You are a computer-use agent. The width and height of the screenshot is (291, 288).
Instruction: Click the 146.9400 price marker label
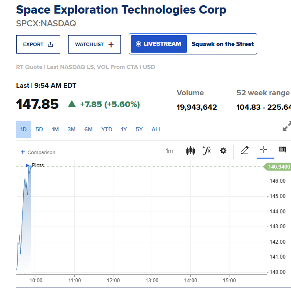(277, 167)
